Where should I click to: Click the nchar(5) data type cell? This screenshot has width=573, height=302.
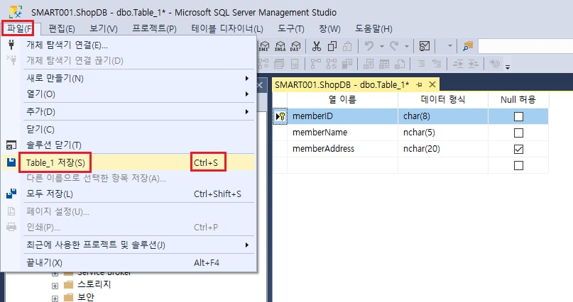[443, 133]
